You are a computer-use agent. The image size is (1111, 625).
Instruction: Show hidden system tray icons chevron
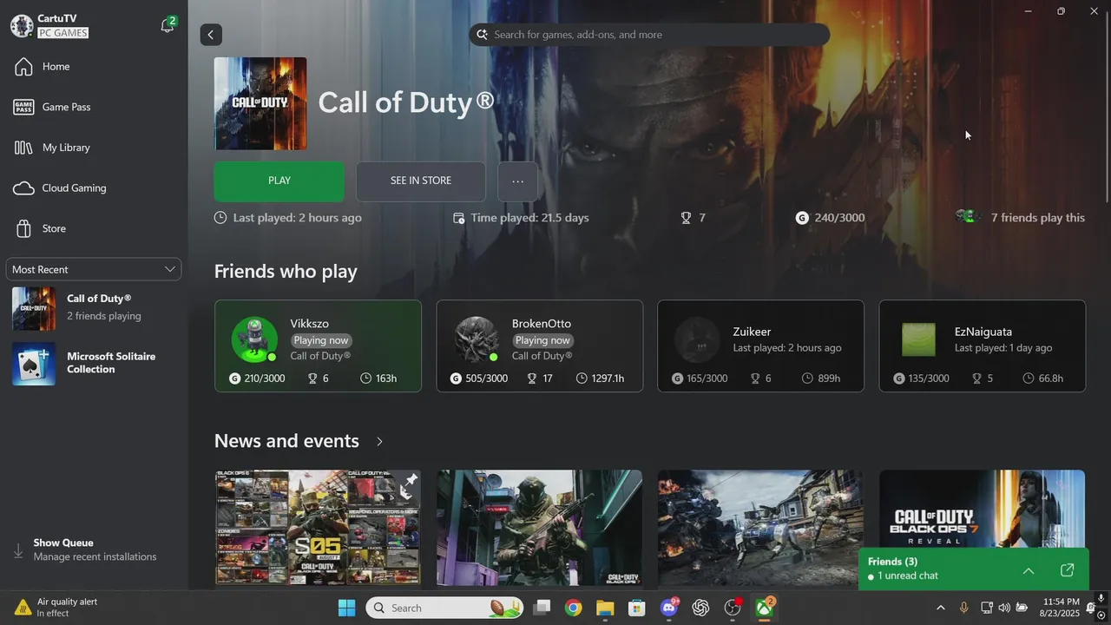pyautogui.click(x=941, y=608)
